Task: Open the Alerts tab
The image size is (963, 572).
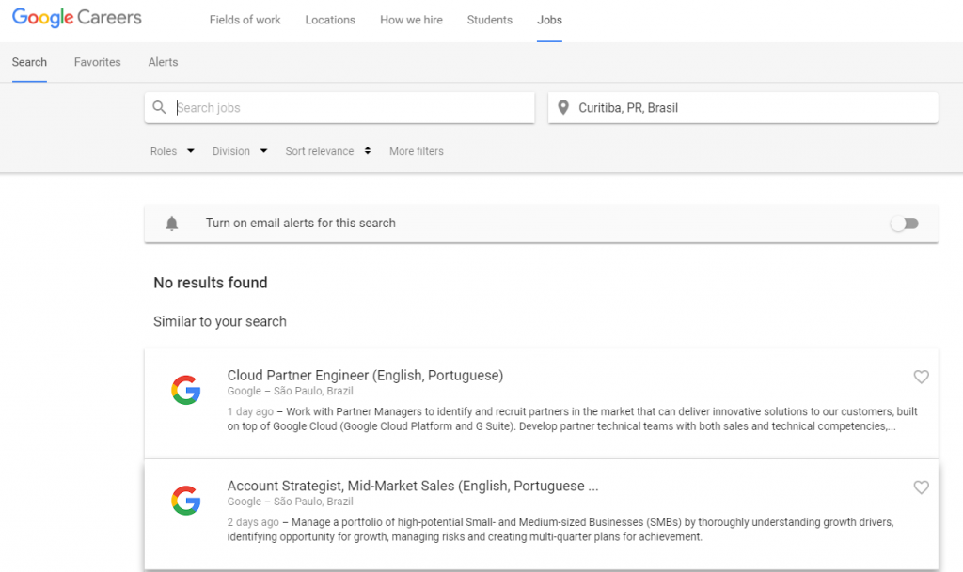Action: (164, 62)
